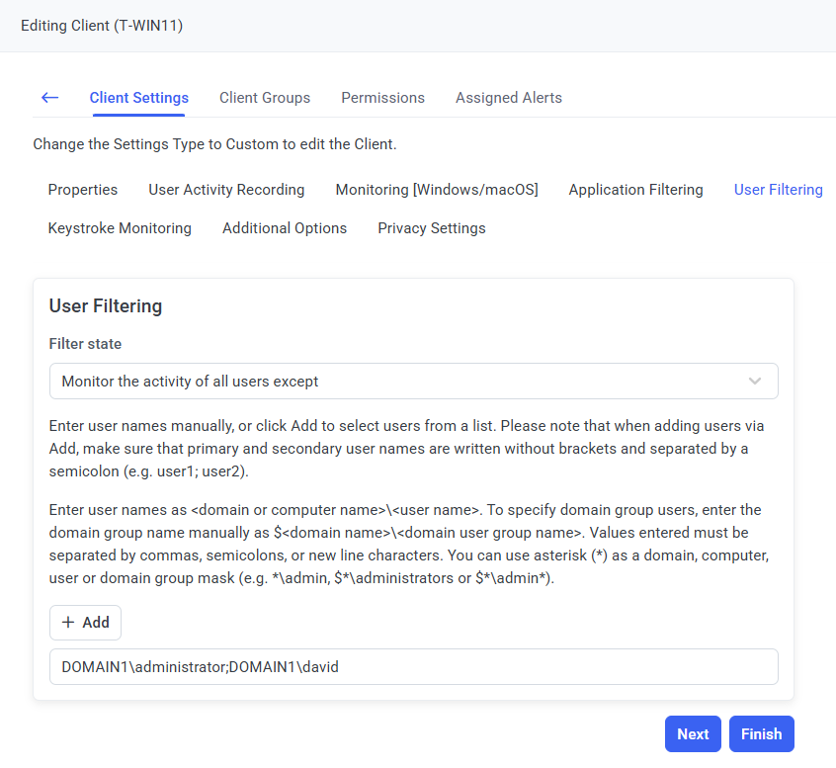Click the user names input field
The height and width of the screenshot is (768, 836).
413,667
